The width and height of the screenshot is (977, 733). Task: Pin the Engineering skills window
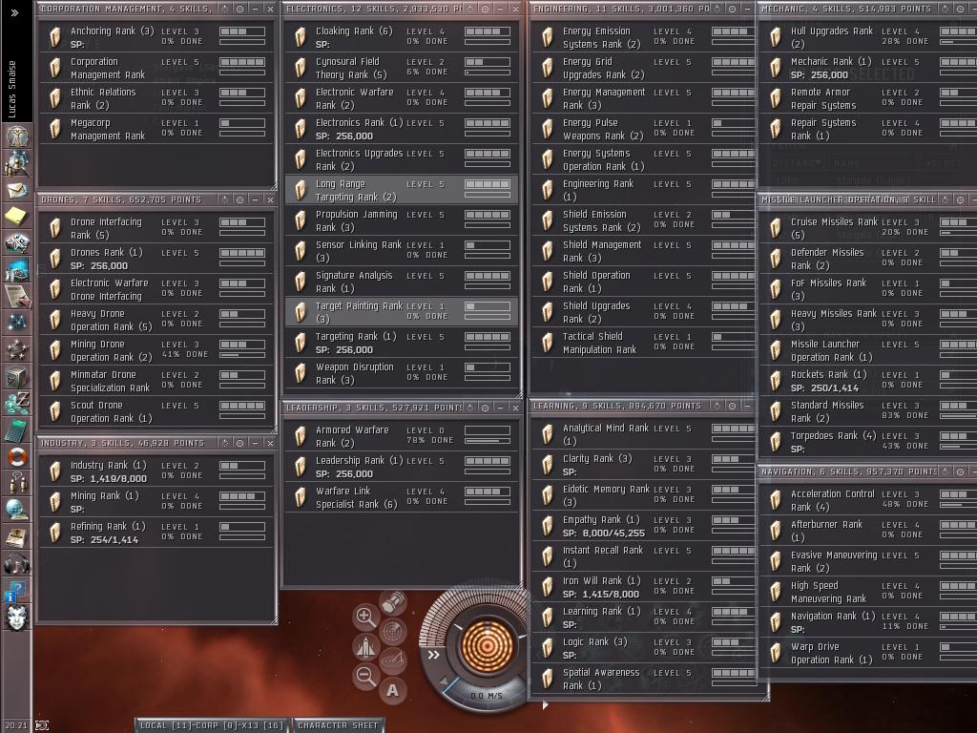coord(732,9)
